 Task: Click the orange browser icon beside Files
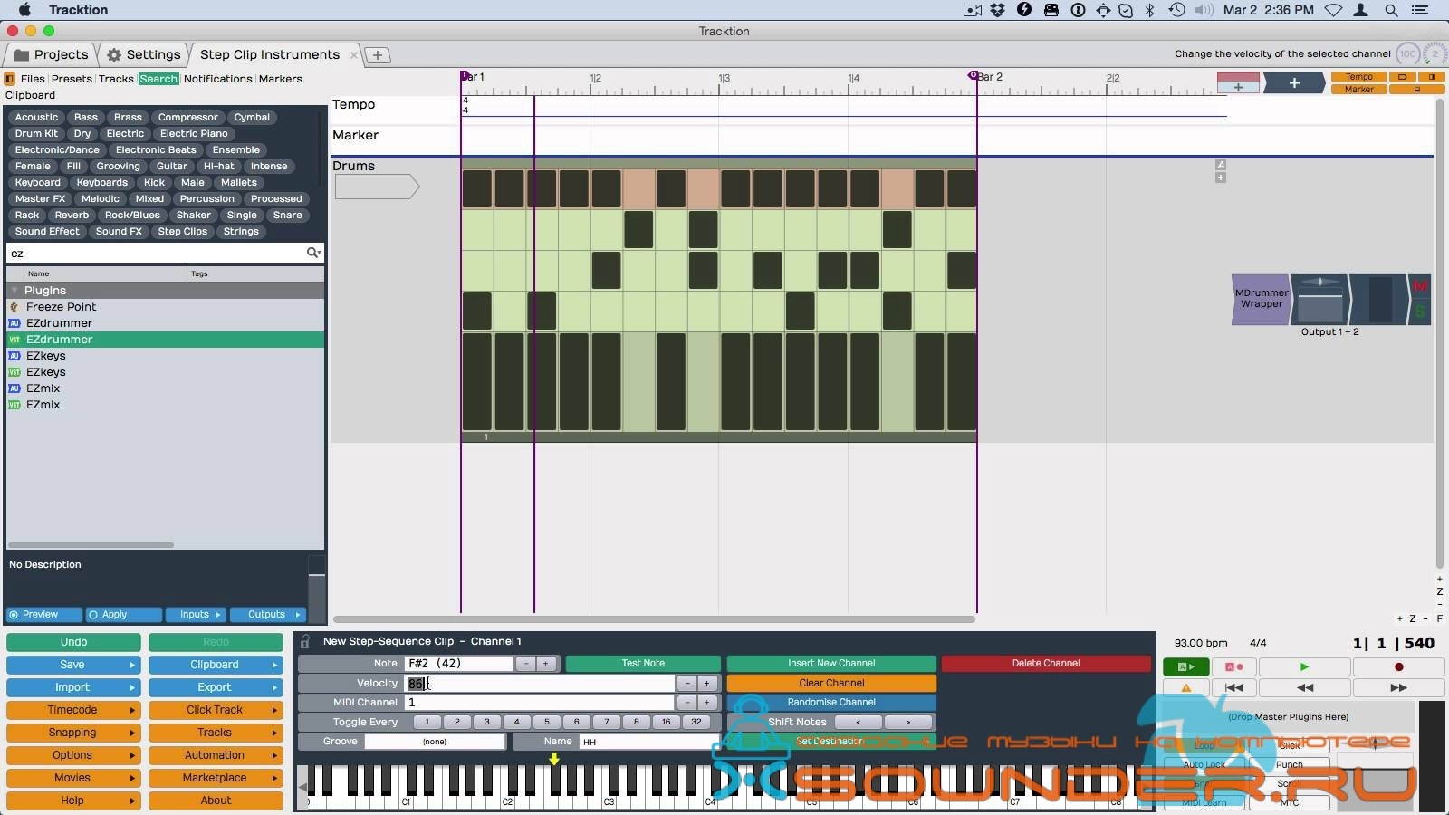[10, 79]
